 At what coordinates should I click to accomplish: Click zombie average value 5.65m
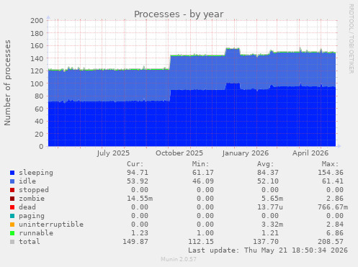[272, 199]
